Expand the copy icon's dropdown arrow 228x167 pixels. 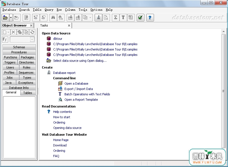[90, 18]
